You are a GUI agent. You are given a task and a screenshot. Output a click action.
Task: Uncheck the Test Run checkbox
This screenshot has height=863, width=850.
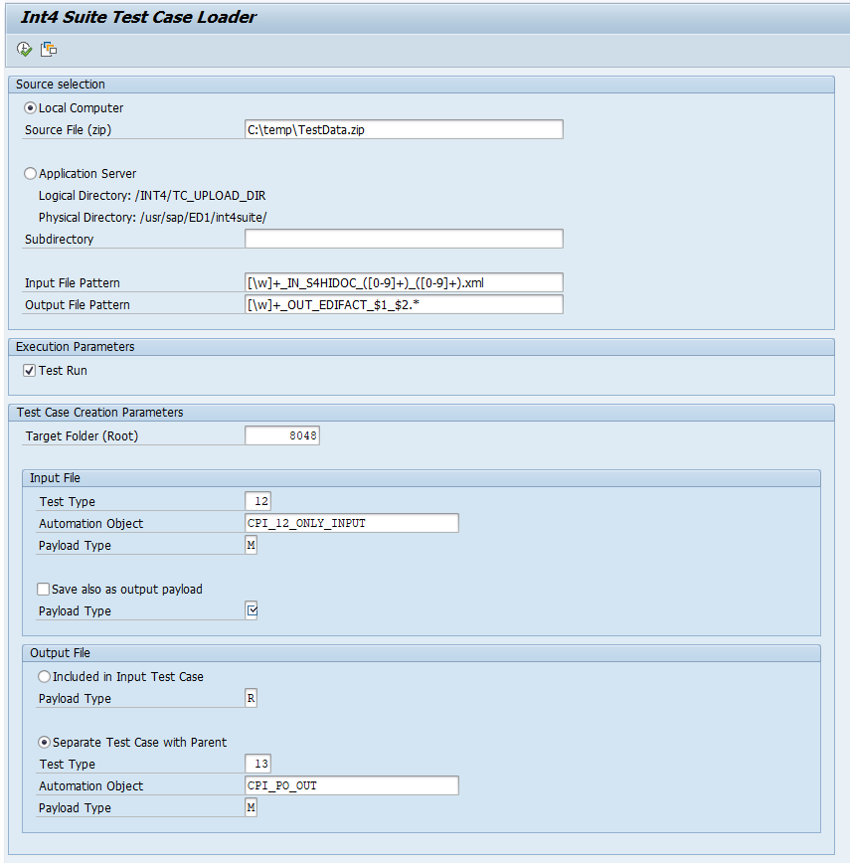29,370
